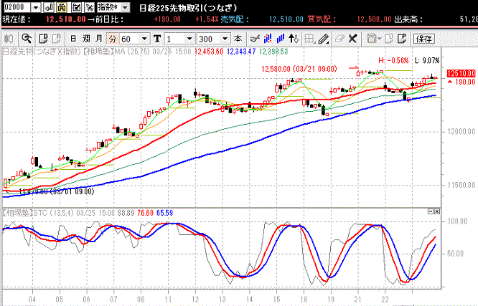Viewport: 478px width, 306px height.
Task: Click the 買気配 12,500.00 bid value
Action: point(374,19)
